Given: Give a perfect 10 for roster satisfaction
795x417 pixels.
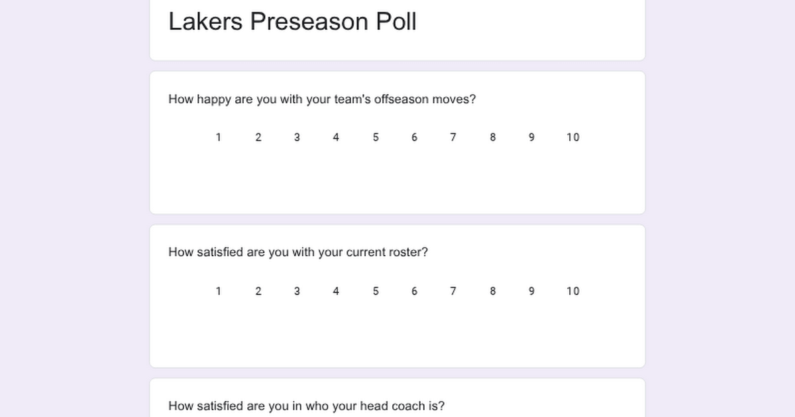Looking at the screenshot, I should pyautogui.click(x=572, y=291).
